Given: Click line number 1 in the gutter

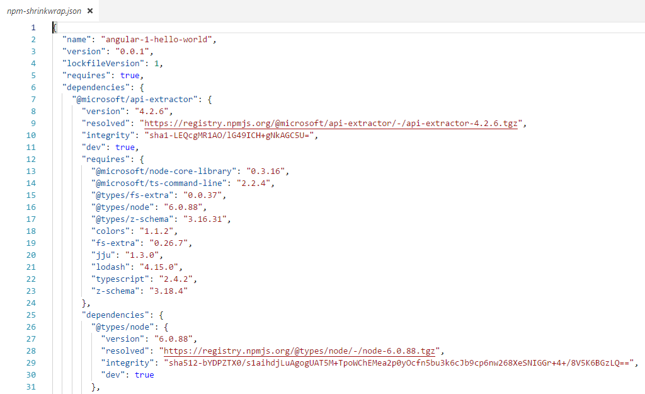Looking at the screenshot, I should click(33, 27).
